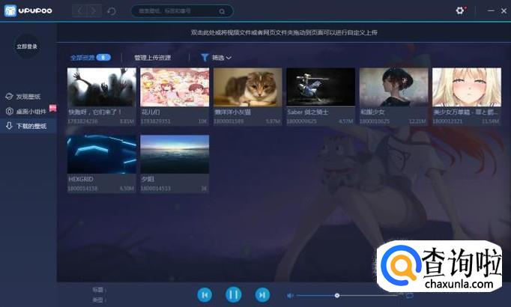Click the title text 花儿们
This screenshot has height=307, width=511.
[151, 112]
